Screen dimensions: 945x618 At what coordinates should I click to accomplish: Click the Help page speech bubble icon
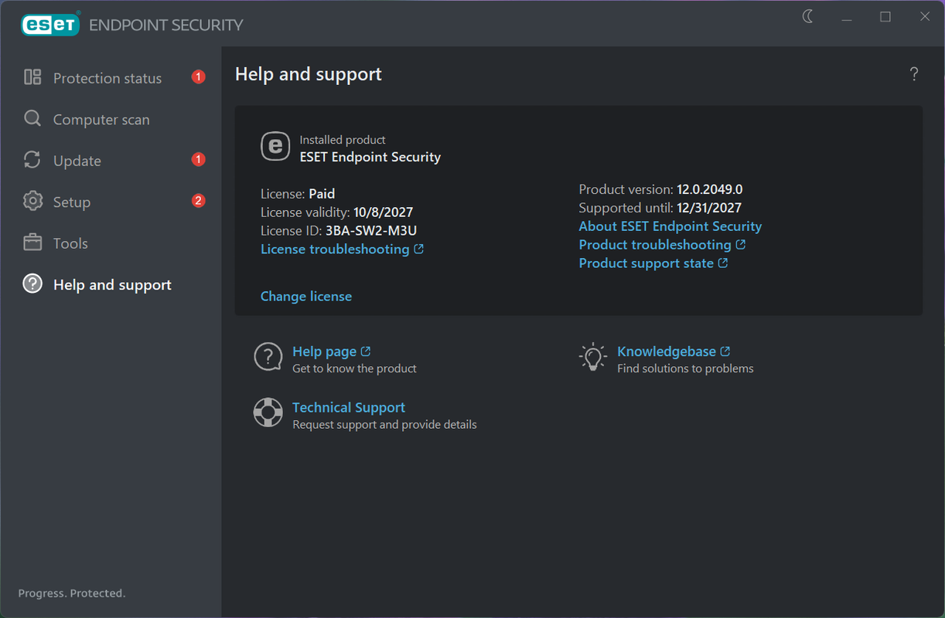pyautogui.click(x=268, y=357)
